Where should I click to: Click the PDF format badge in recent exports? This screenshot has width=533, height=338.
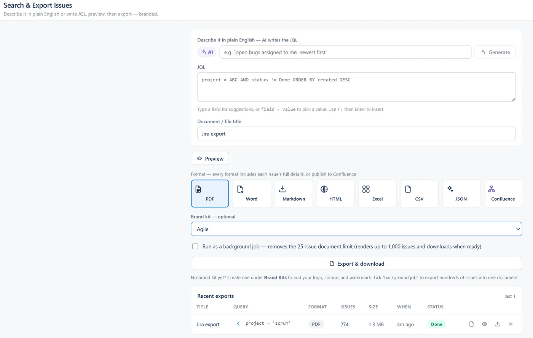pos(316,324)
